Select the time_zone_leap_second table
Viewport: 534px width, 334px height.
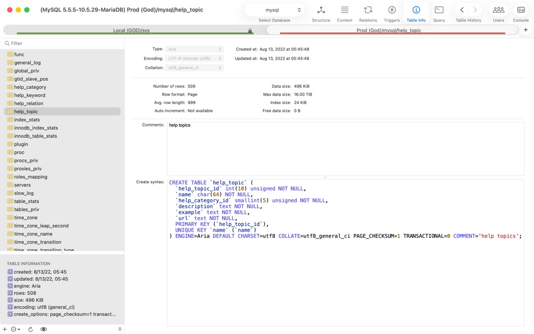pyautogui.click(x=62, y=226)
